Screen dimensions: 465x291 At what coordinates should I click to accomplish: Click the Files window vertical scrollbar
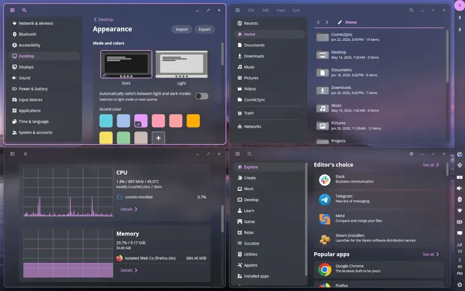tap(447, 56)
